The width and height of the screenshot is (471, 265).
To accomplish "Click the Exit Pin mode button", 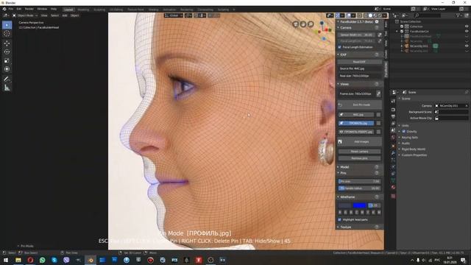I will [x=360, y=105].
